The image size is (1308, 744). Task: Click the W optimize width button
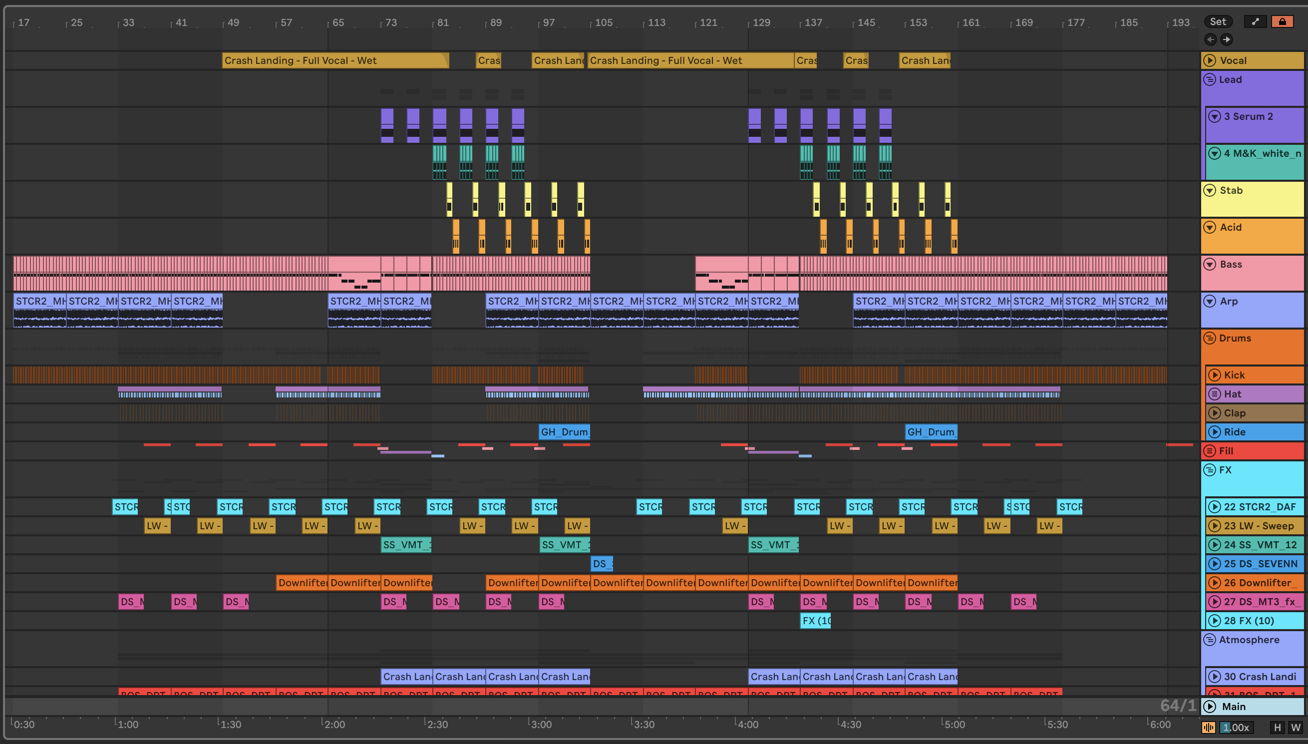point(1296,727)
